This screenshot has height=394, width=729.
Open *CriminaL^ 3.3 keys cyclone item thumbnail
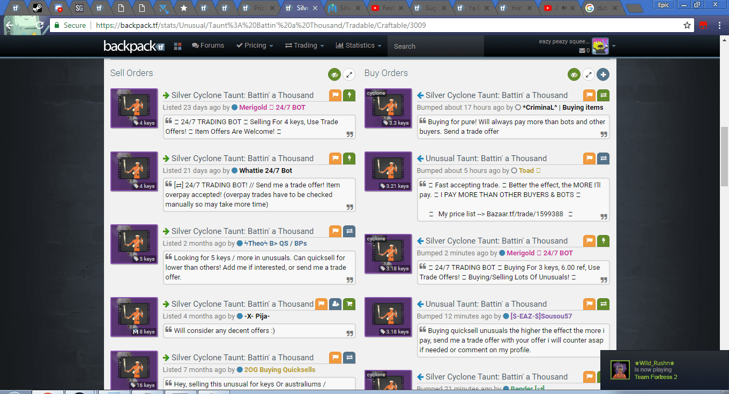pyautogui.click(x=388, y=108)
